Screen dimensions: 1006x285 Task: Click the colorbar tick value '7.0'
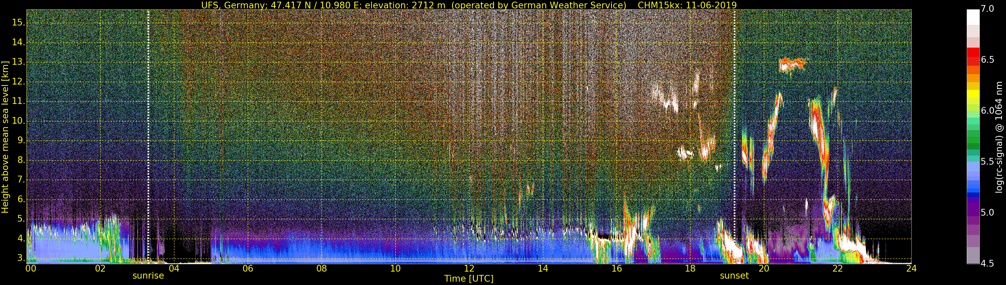click(x=988, y=9)
